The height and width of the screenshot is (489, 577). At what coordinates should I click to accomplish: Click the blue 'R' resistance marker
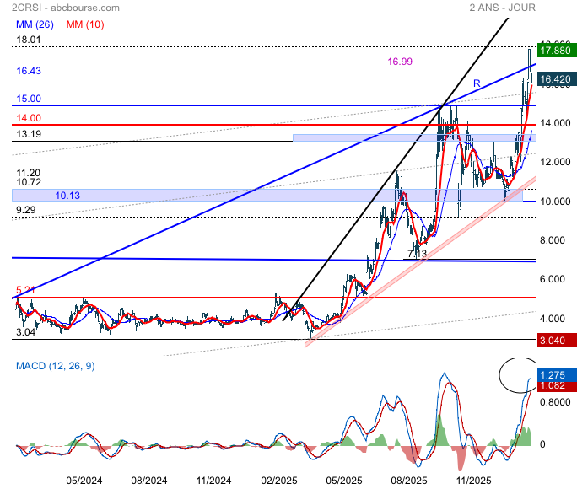(x=477, y=83)
